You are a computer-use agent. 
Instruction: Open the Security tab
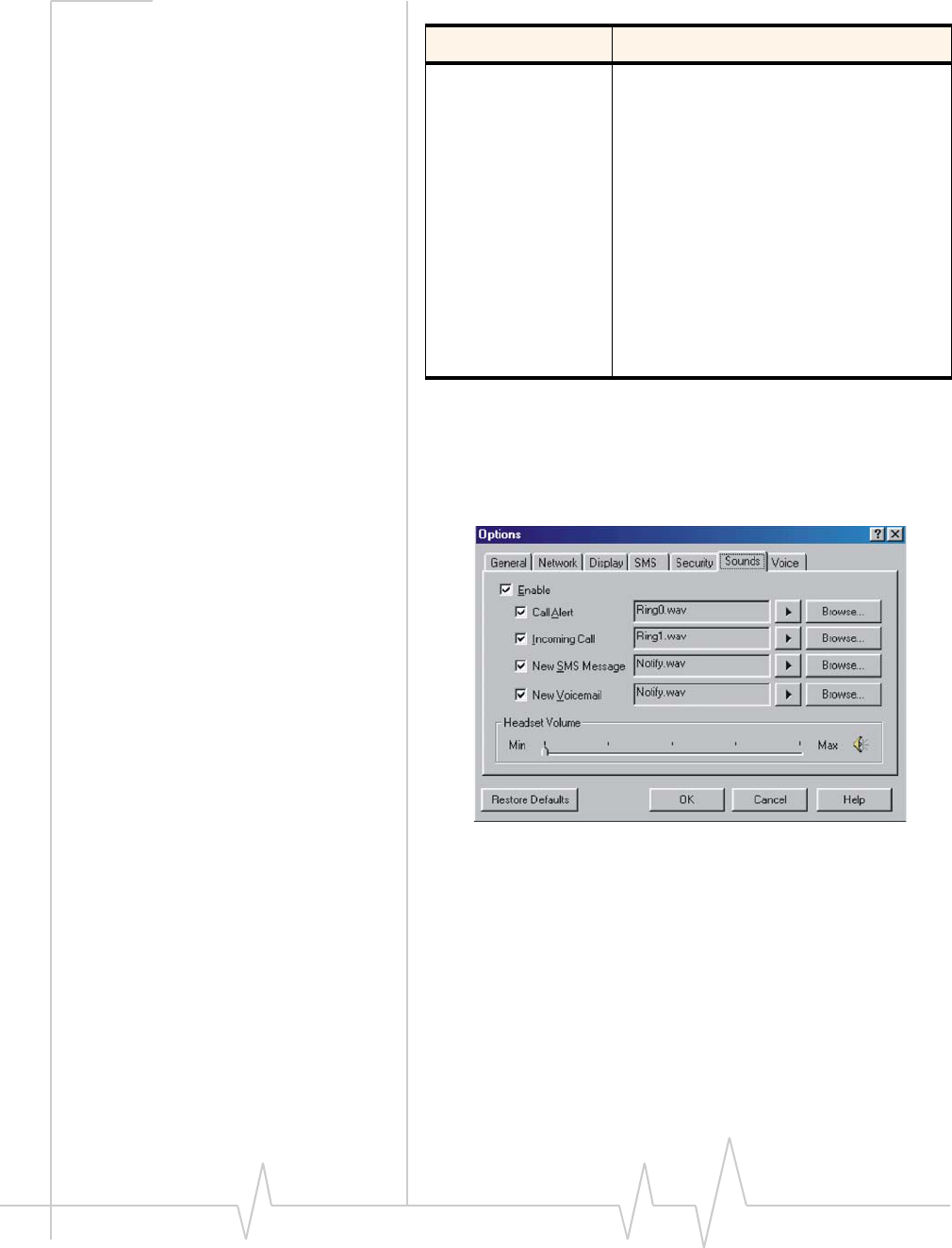[x=694, y=563]
